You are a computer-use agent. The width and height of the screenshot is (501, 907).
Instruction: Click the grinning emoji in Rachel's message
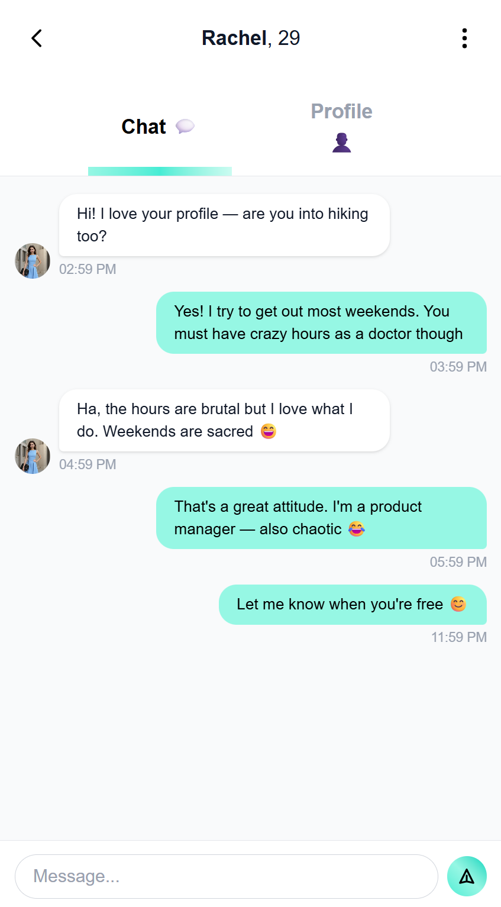pos(269,431)
